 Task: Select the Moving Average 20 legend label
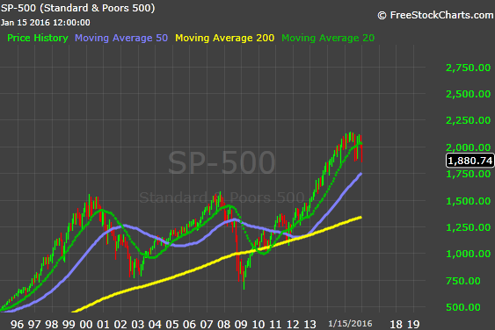point(328,38)
